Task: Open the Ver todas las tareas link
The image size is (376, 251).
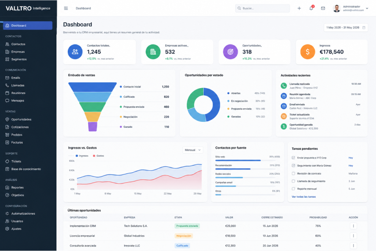Action: click(304, 197)
